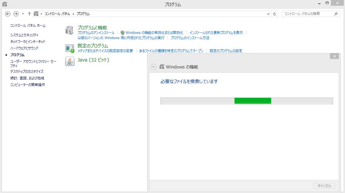This screenshot has height=193, width=345.
Task: Maximize the プログラム window
Action: (327, 3)
